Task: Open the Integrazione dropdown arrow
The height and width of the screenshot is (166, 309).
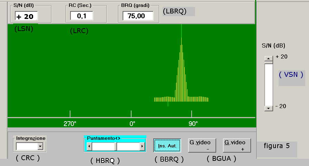Action: tap(40, 146)
